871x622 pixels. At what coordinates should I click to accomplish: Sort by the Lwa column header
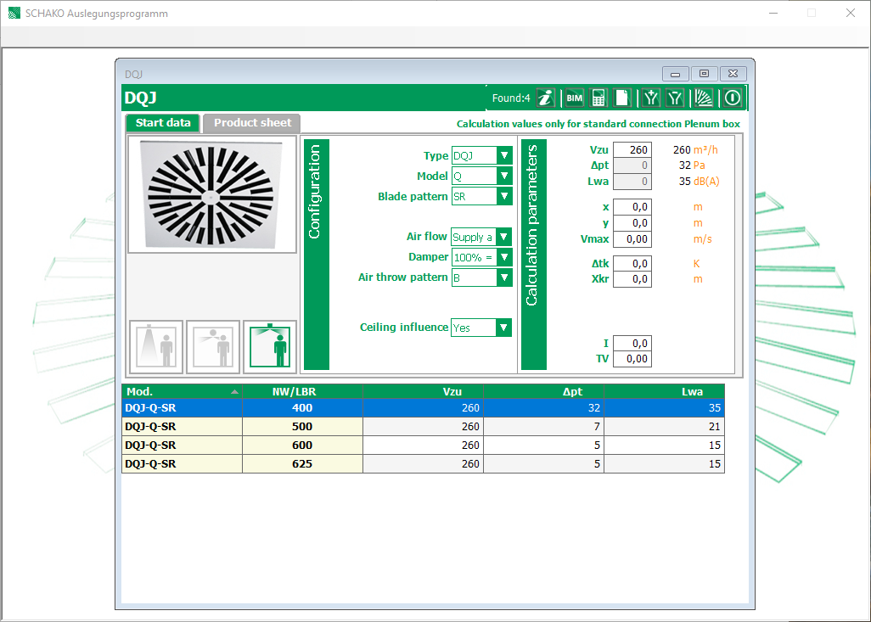pos(665,391)
